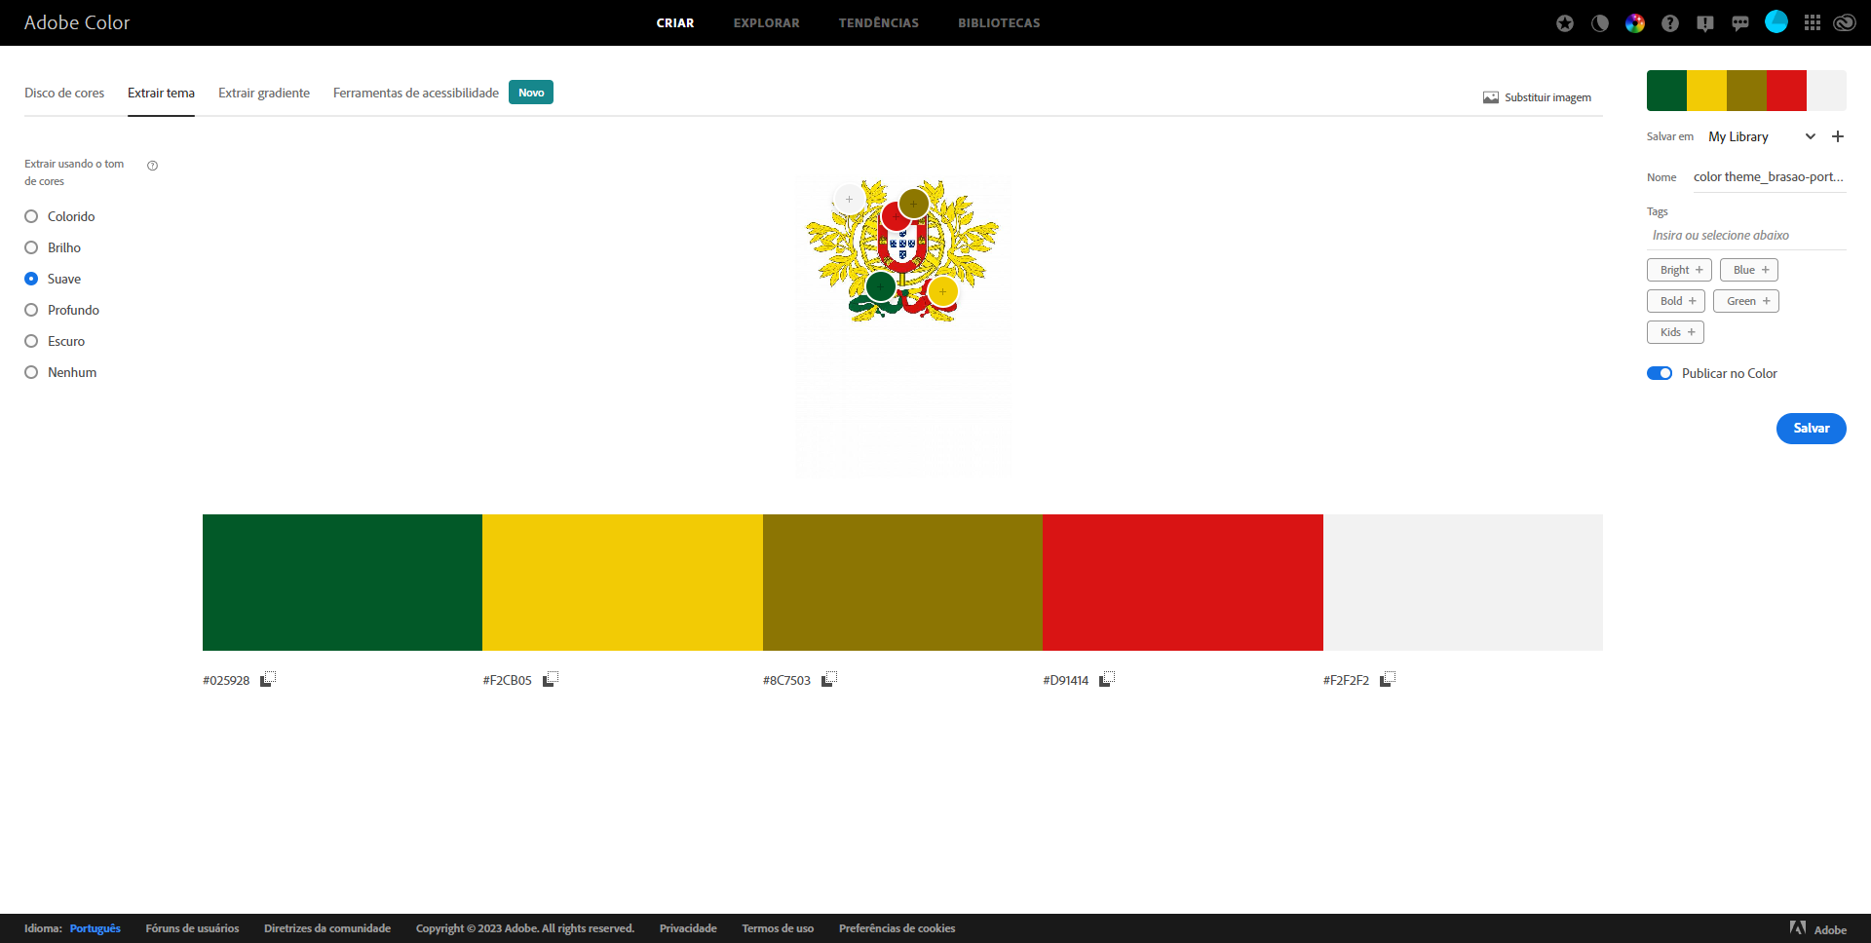Click the Creative Cloud icon
Screen dimensions: 1871x943
pyautogui.click(x=1845, y=23)
